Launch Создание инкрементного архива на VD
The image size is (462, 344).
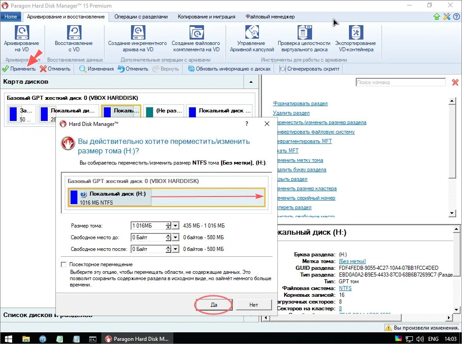tap(138, 39)
